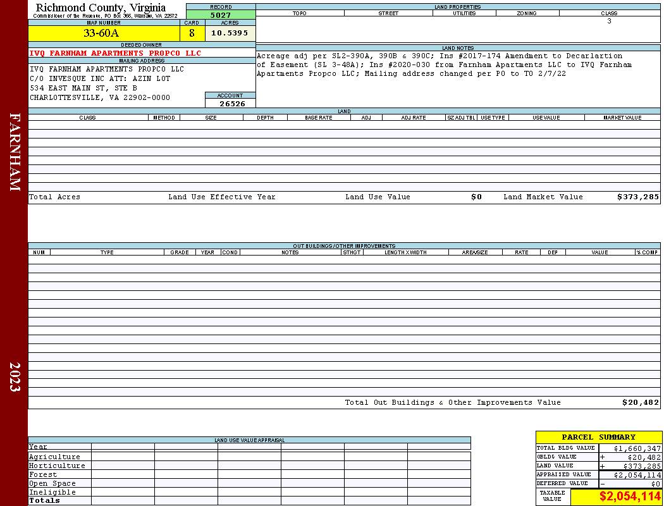
Task: Click mailing line C/O INVESQUE INC ATT: AZIN LOT
Action: (100, 79)
